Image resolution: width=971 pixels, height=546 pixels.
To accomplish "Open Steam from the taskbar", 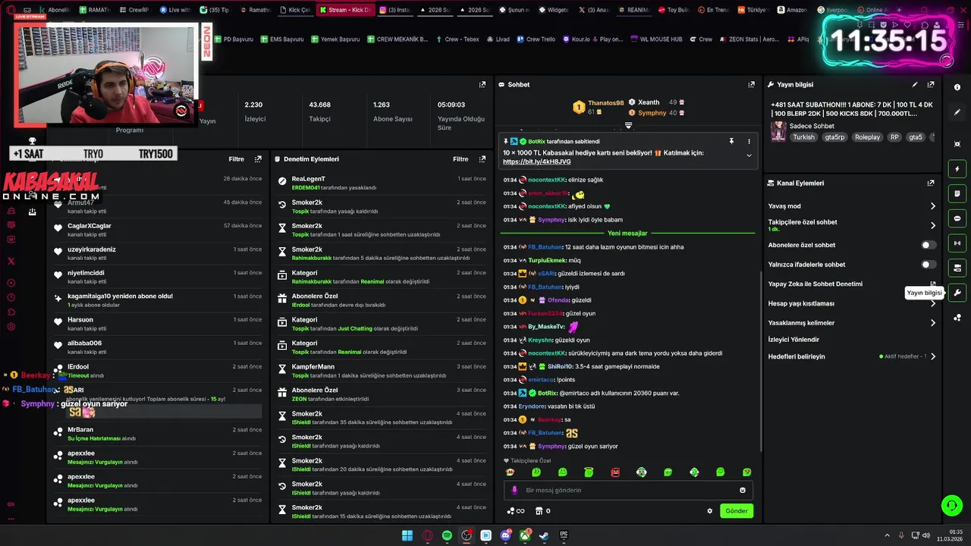I will pyautogui.click(x=544, y=535).
